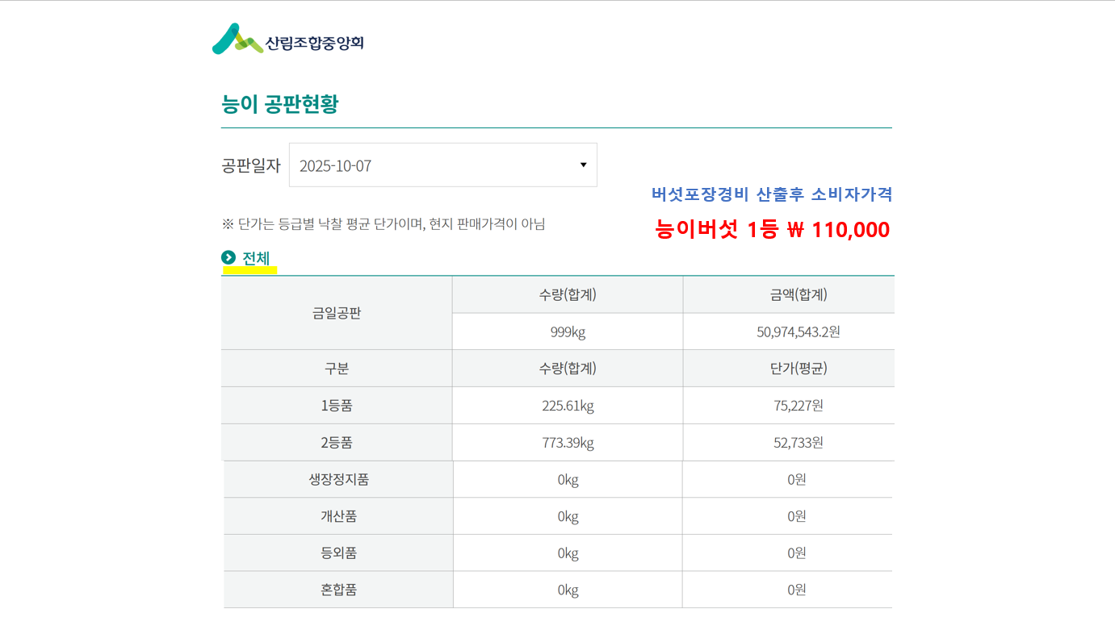Click the 금일공판 row header cell
This screenshot has height=634, width=1115.
click(x=337, y=313)
